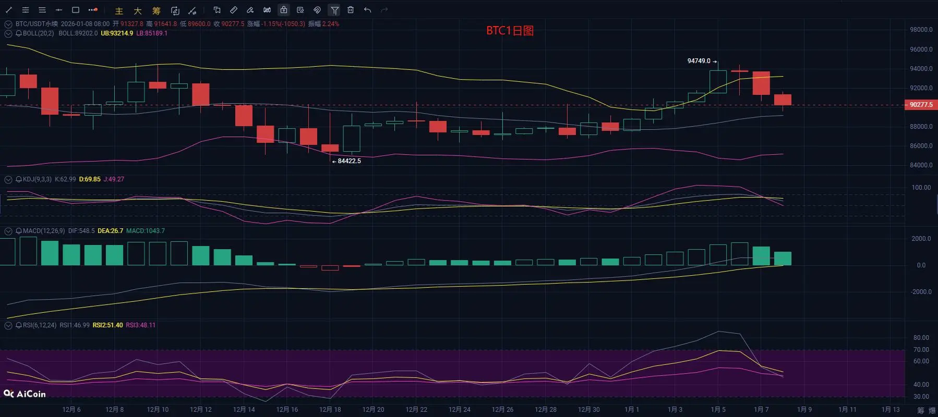The height and width of the screenshot is (417, 938).
Task: Click the filter funnel icon
Action: pyautogui.click(x=334, y=10)
